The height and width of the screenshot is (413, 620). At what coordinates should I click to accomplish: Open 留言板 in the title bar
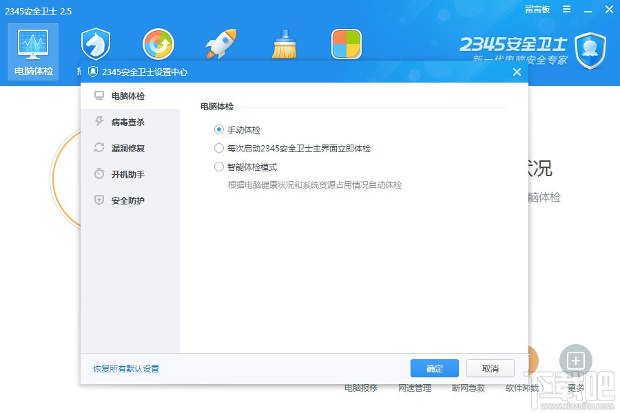(537, 10)
